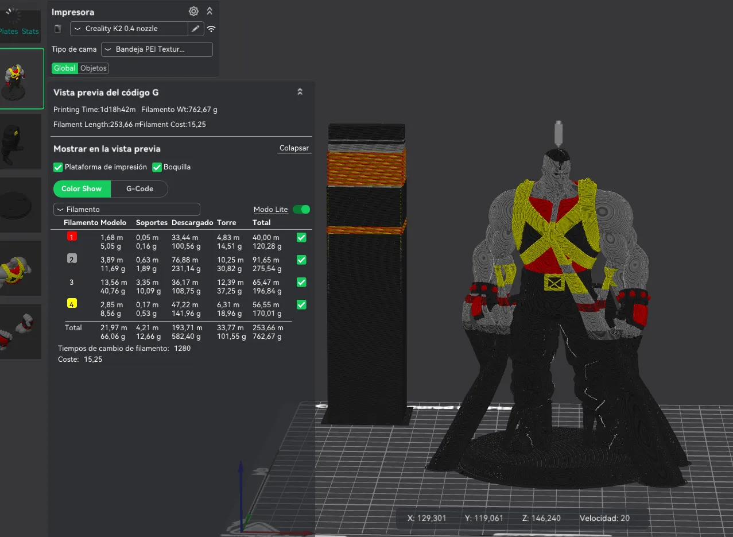733x537 pixels.
Task: Select the yellow and red torso plate thumbnail
Action: (20, 268)
